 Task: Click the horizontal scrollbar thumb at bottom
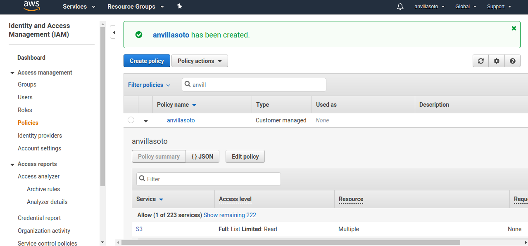291,242
